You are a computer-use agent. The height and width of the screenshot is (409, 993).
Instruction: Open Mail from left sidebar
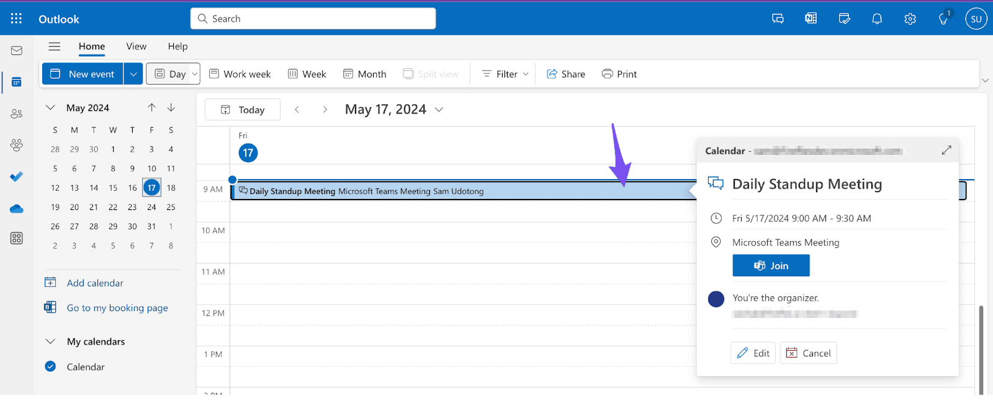tap(17, 51)
